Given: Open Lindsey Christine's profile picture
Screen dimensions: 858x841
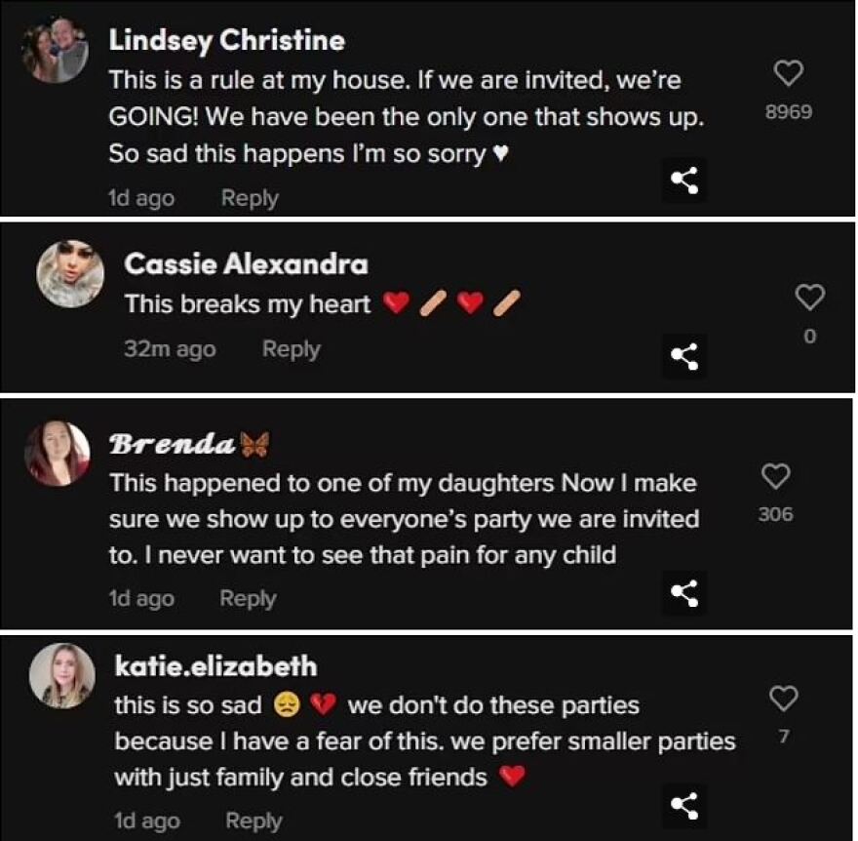Looking at the screenshot, I should click(x=57, y=50).
